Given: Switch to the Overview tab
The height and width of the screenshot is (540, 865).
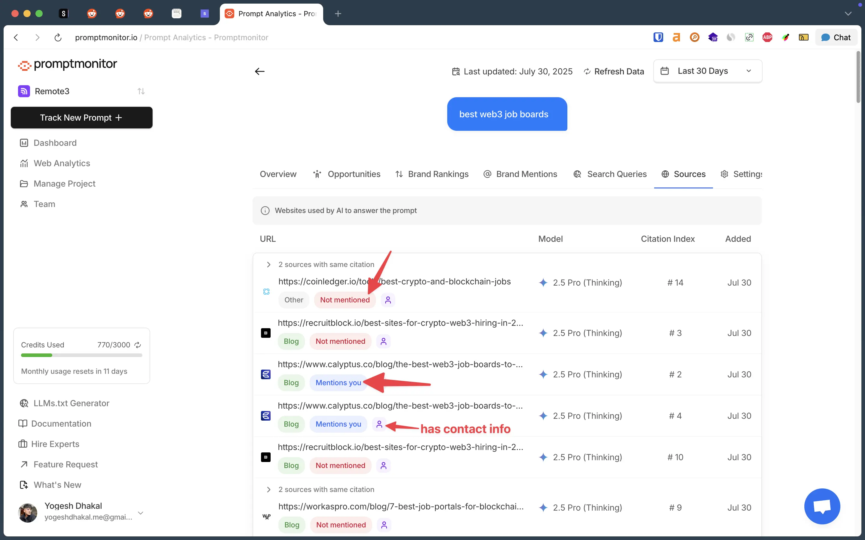Looking at the screenshot, I should tap(278, 174).
